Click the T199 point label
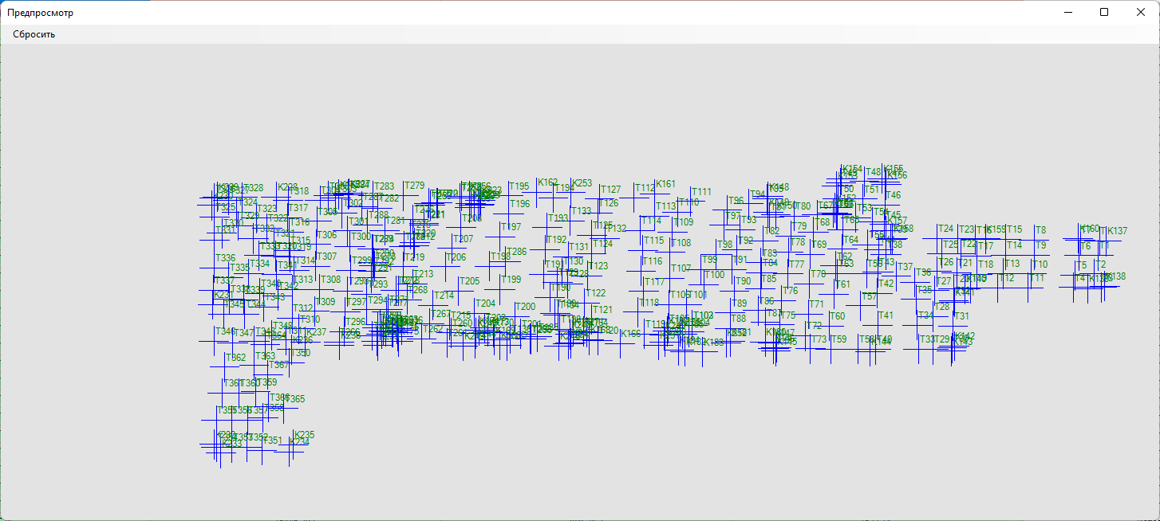Screen dimensions: 1160x521 tap(511, 280)
